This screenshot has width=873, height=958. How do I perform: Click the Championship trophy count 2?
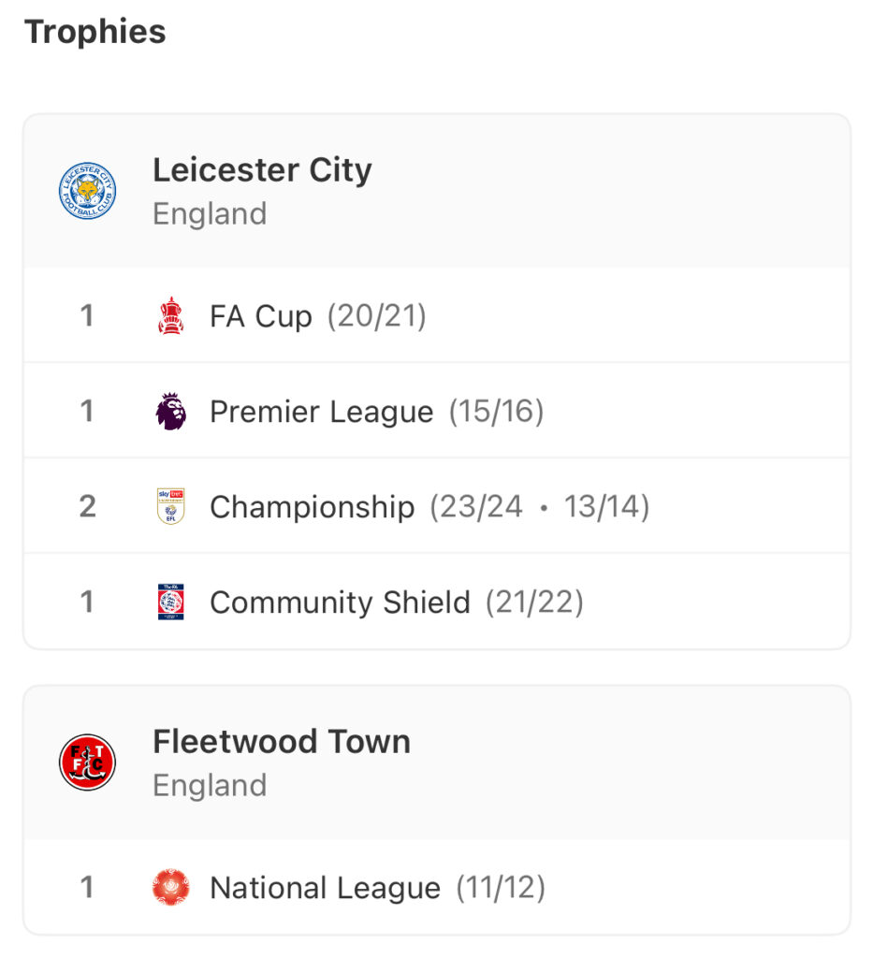pyautogui.click(x=87, y=506)
